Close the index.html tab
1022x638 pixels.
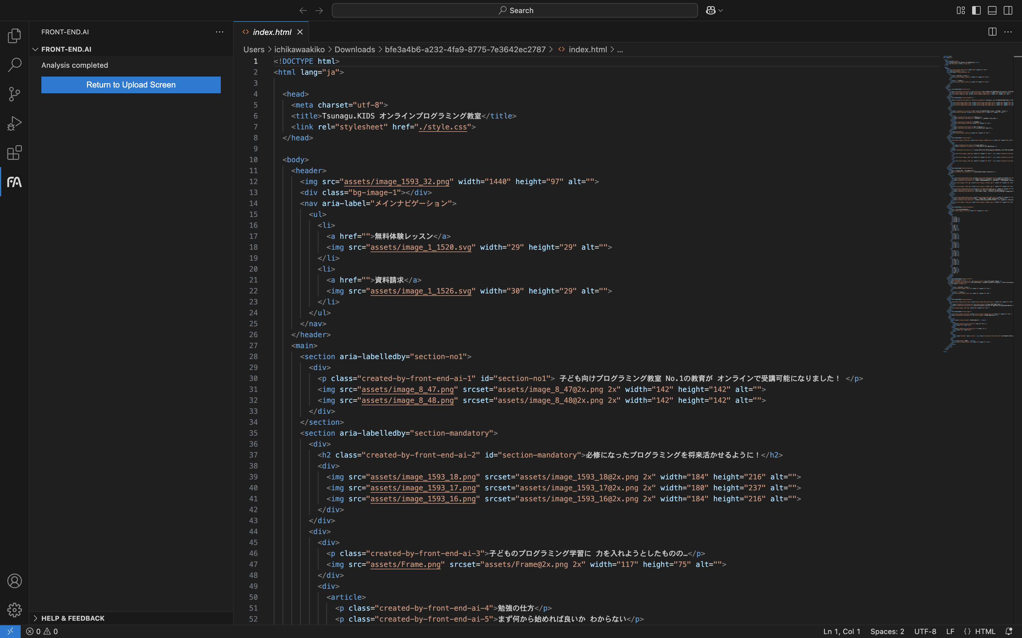[300, 32]
